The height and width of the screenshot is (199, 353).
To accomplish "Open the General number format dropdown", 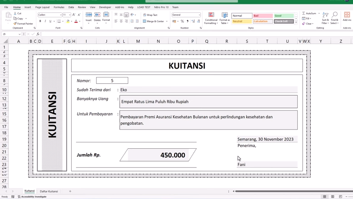I will 199,15.
